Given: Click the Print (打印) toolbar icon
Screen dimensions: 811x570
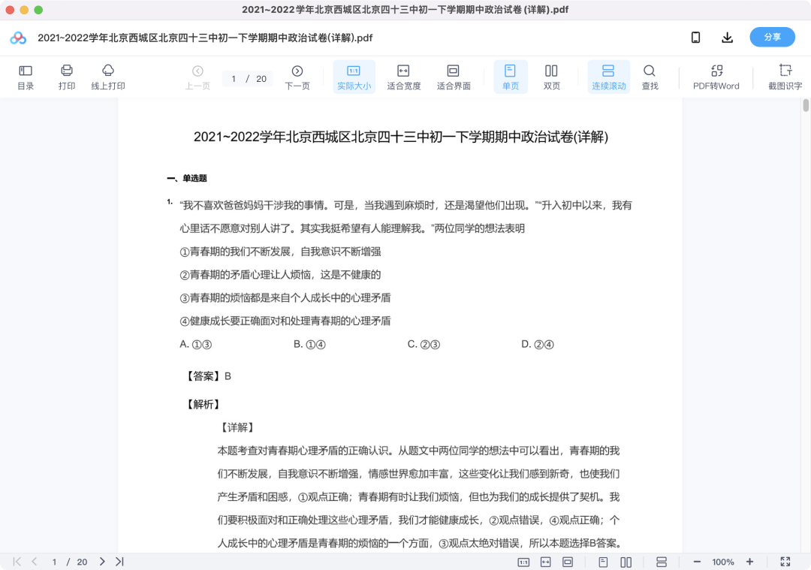Looking at the screenshot, I should tap(67, 77).
